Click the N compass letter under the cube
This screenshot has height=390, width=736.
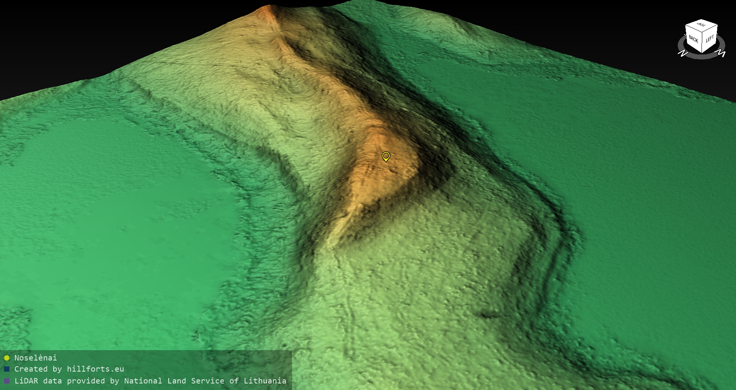(x=683, y=53)
